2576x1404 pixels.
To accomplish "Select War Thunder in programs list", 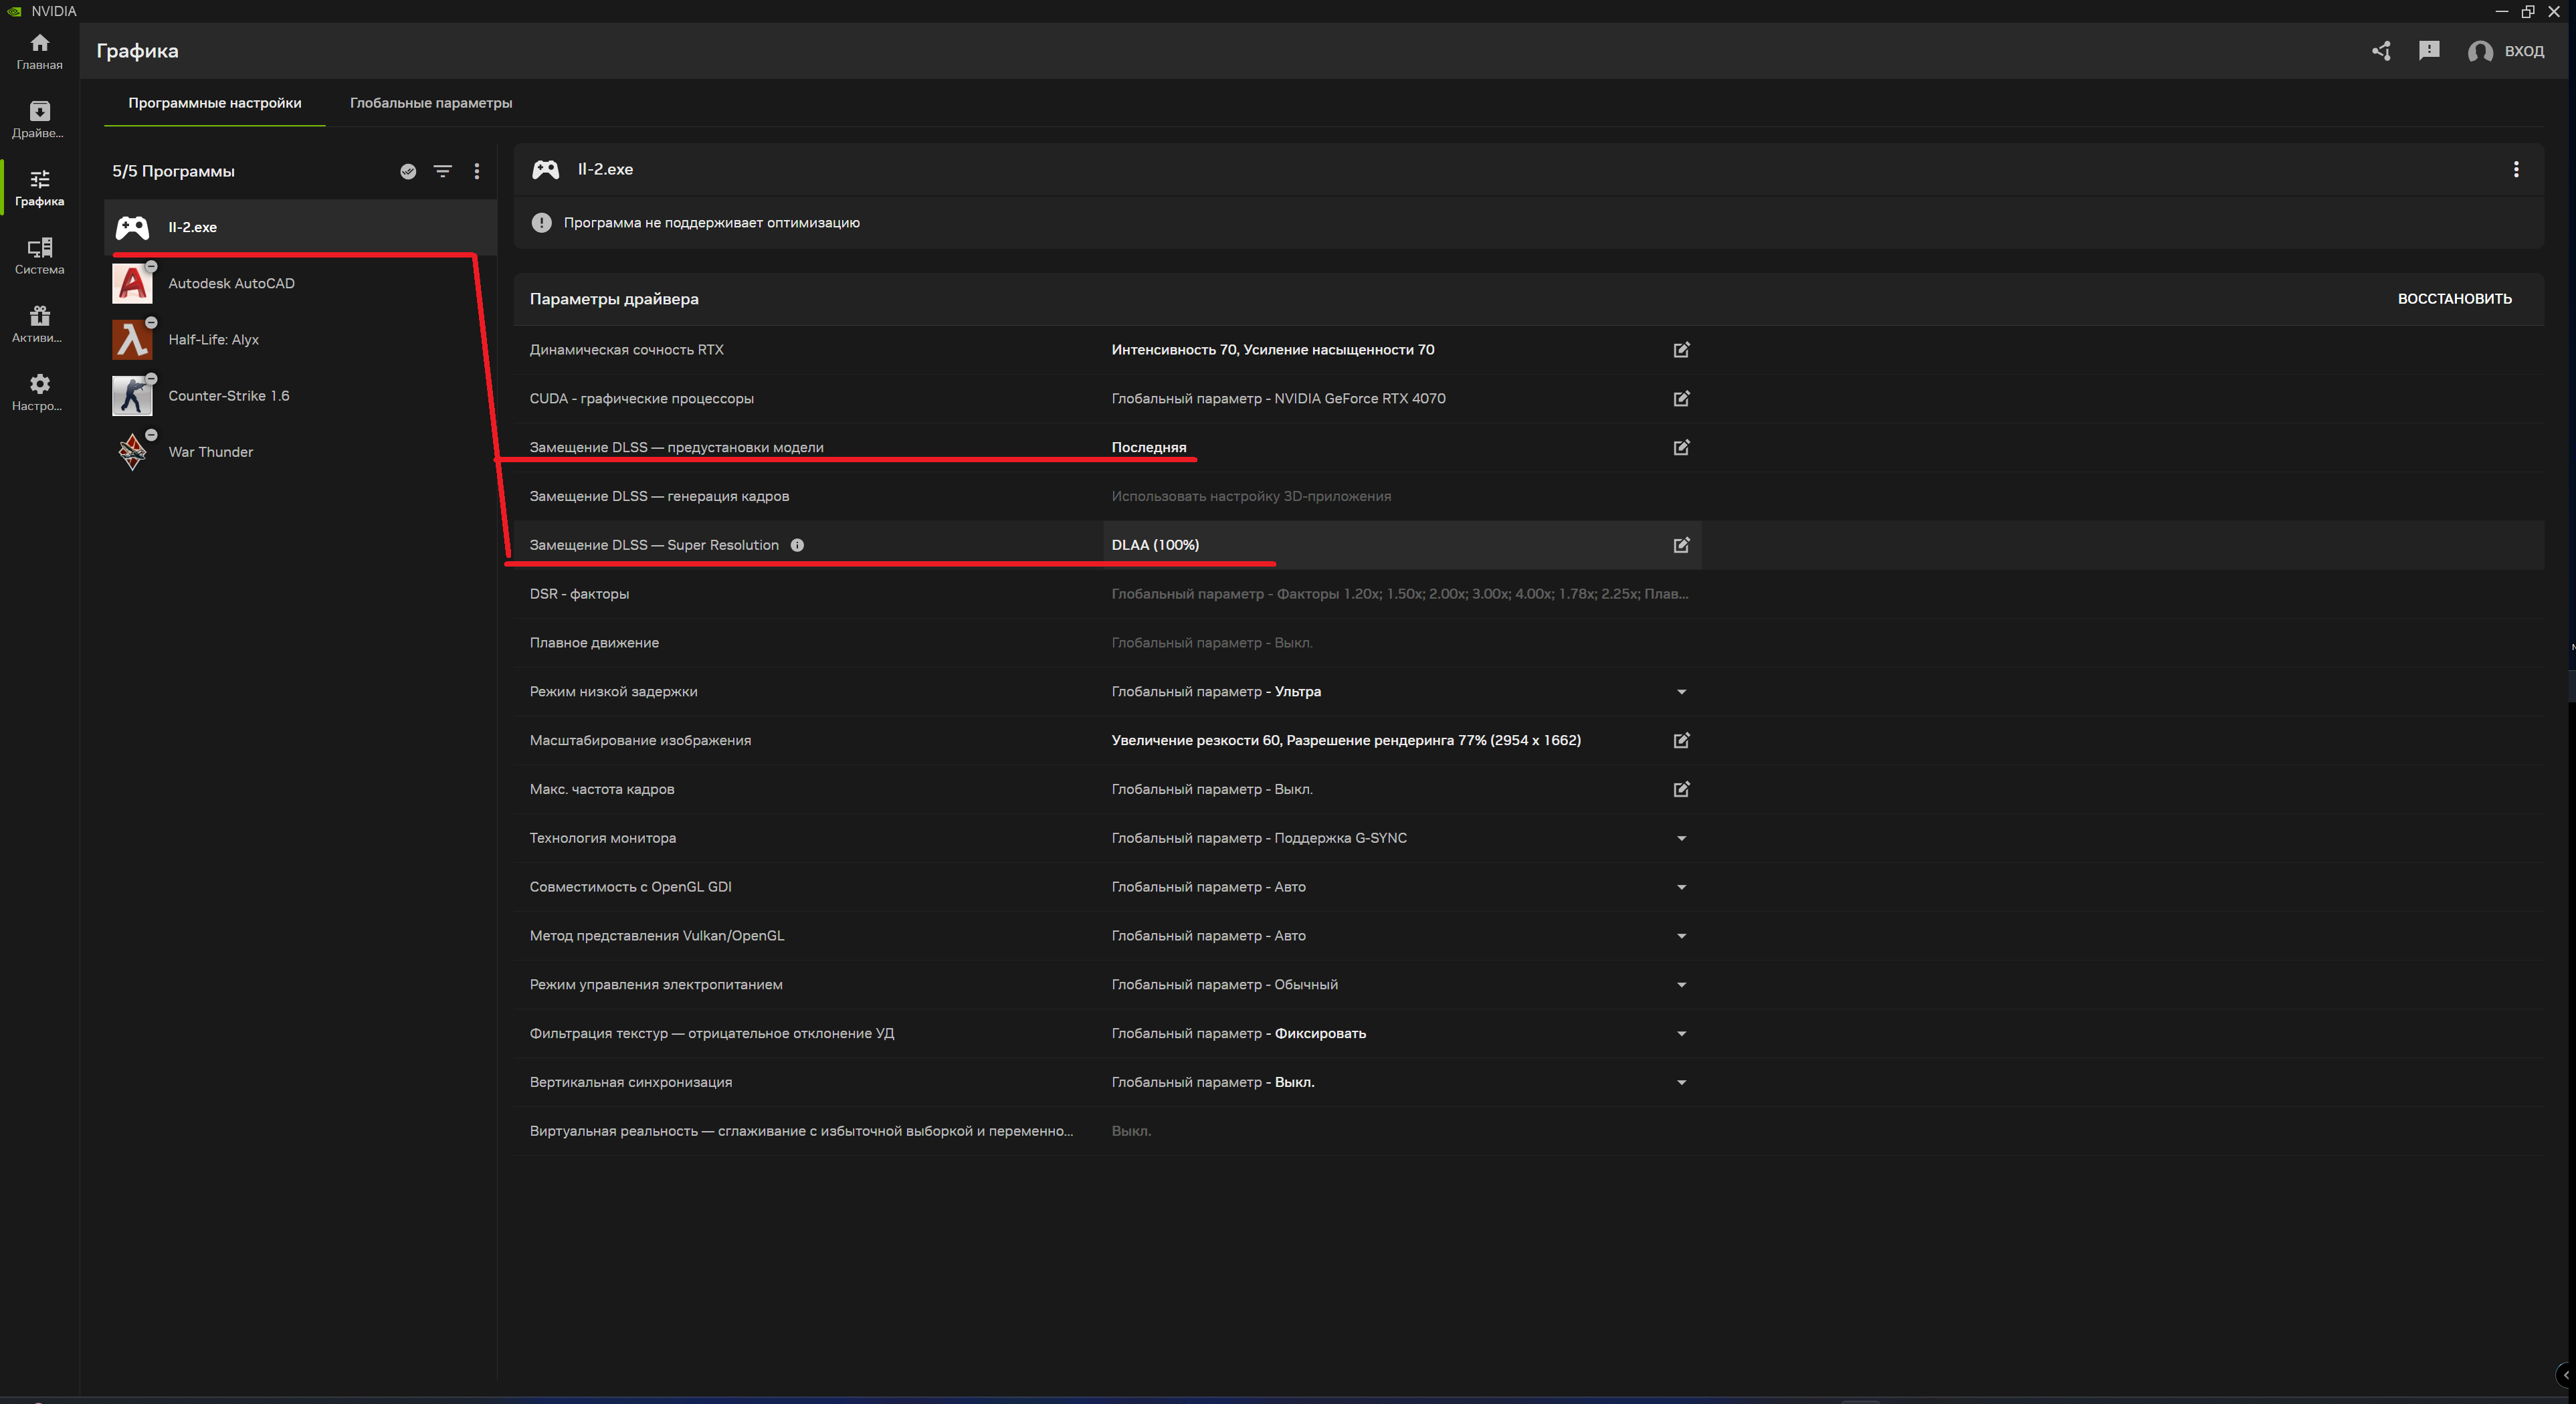I will click(x=300, y=452).
